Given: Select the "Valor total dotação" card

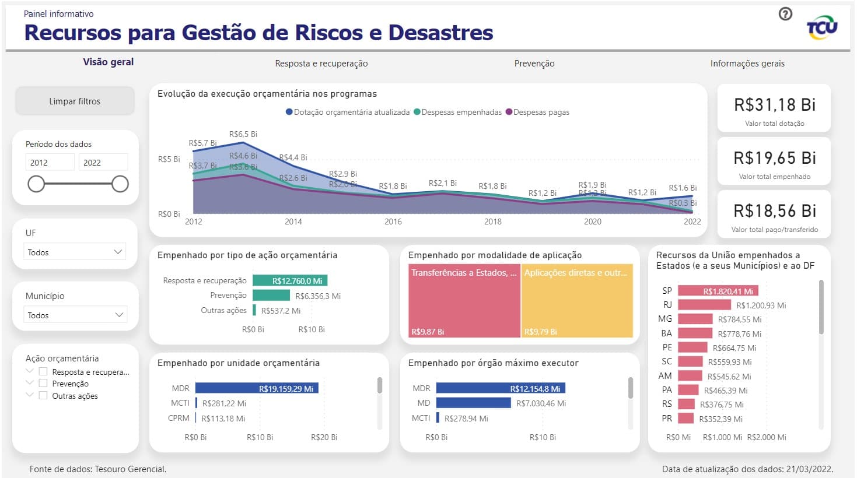Looking at the screenshot, I should [x=774, y=108].
